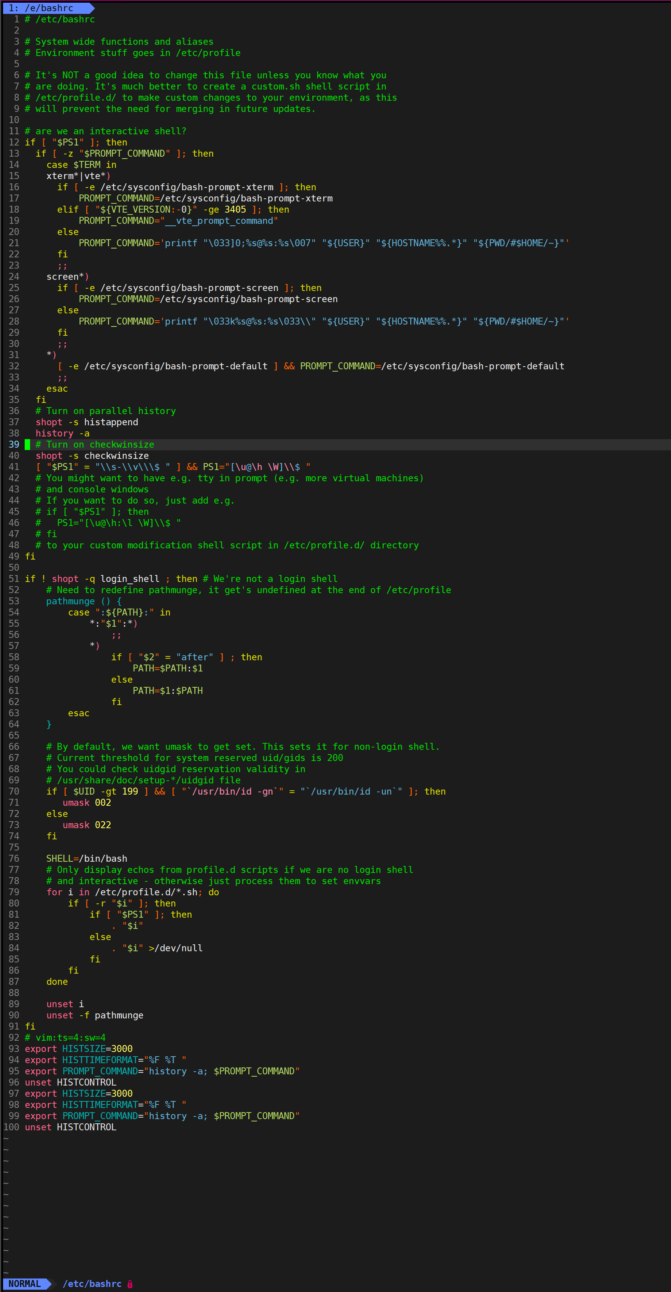Click 'unset i' on line 89
The width and height of the screenshot is (671, 1292).
65,1004
